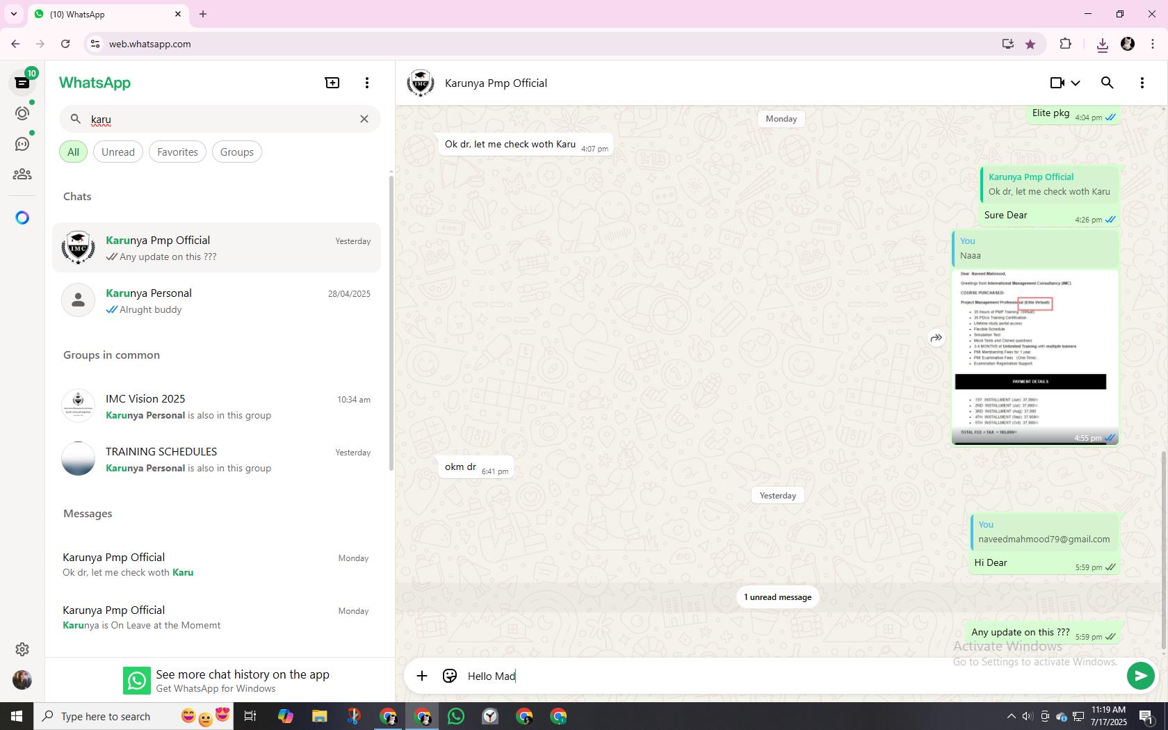Open the forwarded payment details image
The image size is (1168, 730).
[x=1035, y=357]
